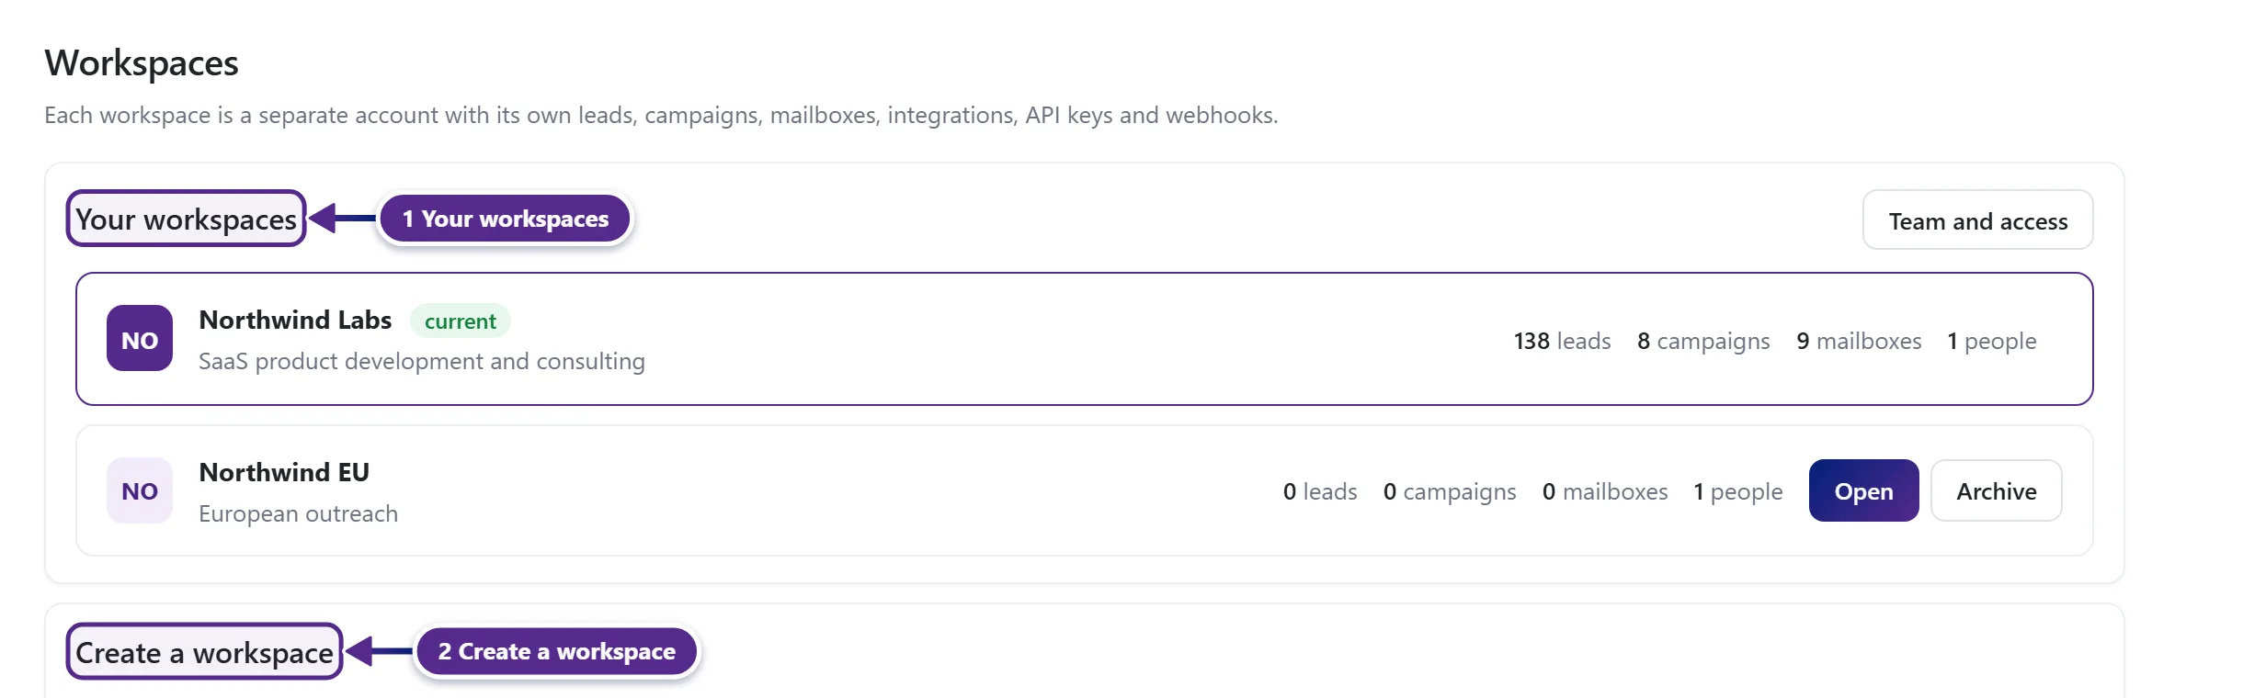Click 1 people in Northwind EU row
2243x698 pixels.
tap(1737, 491)
